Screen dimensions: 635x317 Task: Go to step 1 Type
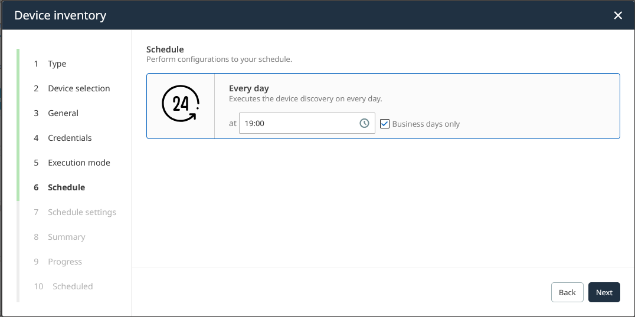(57, 64)
